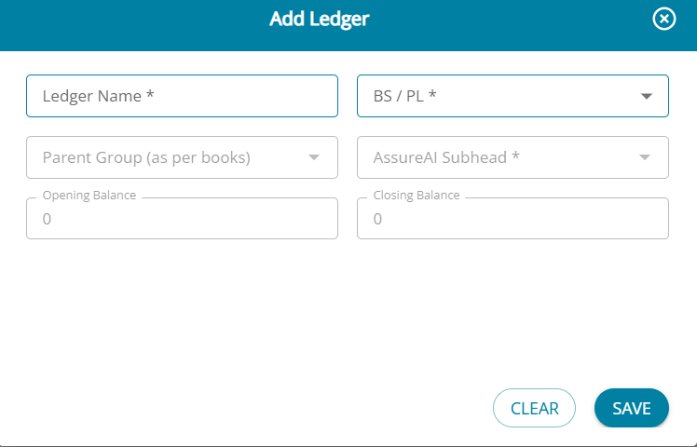697x447 pixels.
Task: Click the zero value in Closing Balance
Action: [x=378, y=220]
